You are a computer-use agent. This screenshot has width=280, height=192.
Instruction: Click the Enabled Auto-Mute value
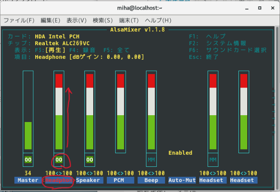click(180, 153)
